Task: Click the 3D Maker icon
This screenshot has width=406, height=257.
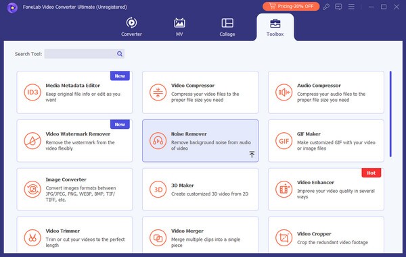Action: (x=158, y=190)
